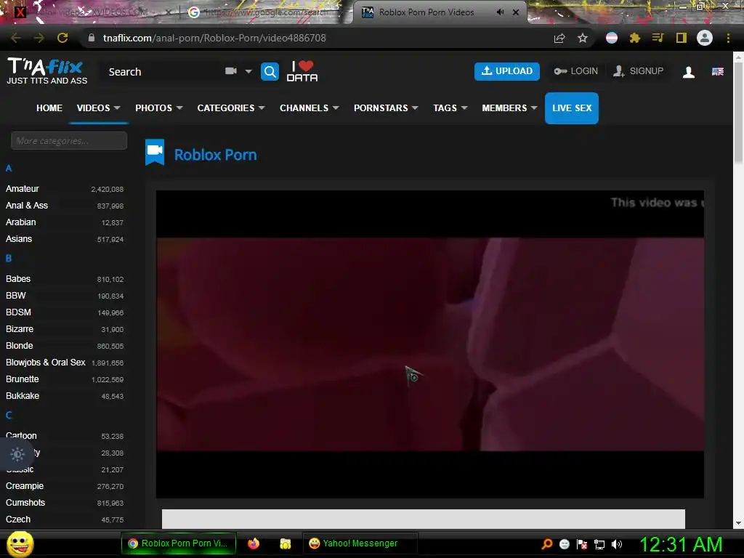The image size is (744, 558).
Task: Open the LIVE SEX button
Action: click(572, 108)
